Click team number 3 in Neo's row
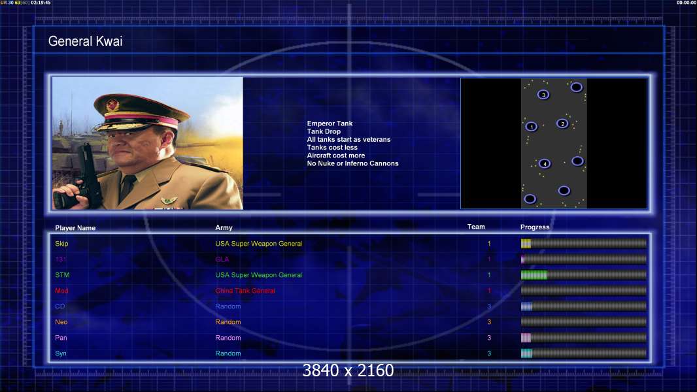 tap(489, 322)
